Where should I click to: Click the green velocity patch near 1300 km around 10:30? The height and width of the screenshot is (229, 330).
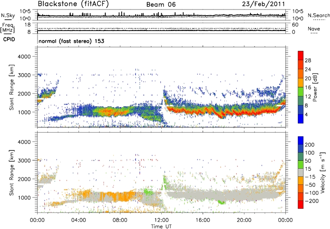tap(149, 191)
